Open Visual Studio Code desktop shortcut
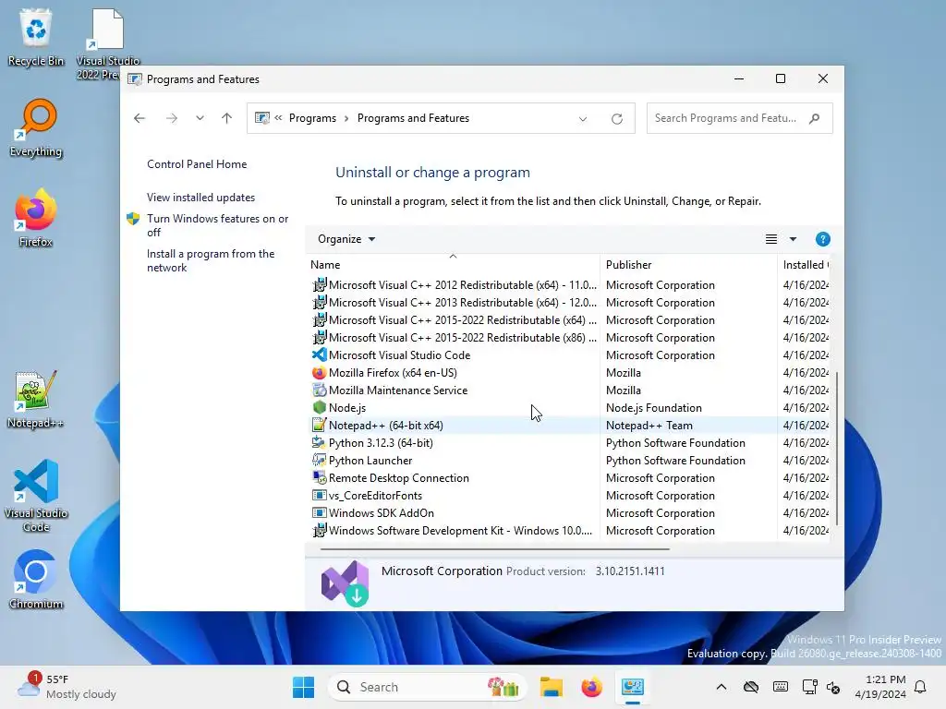The image size is (946, 709). 36,496
